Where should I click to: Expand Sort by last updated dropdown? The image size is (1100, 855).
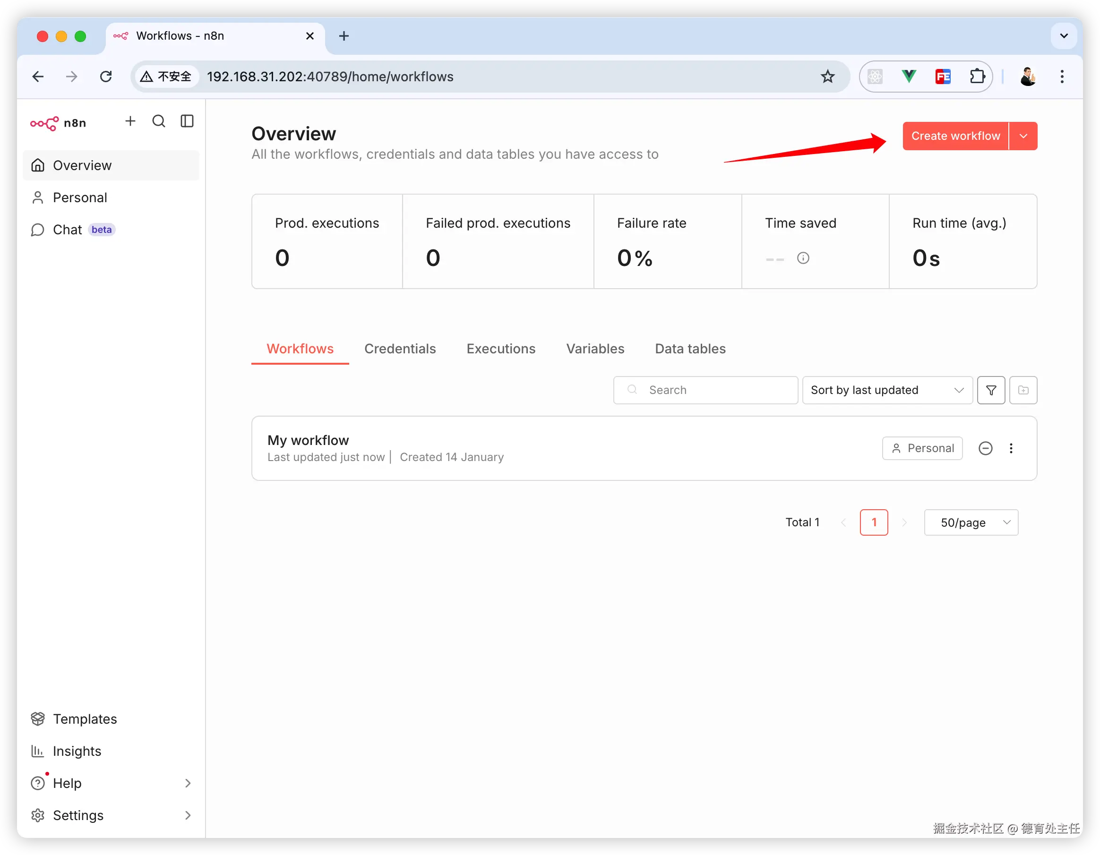pyautogui.click(x=887, y=390)
